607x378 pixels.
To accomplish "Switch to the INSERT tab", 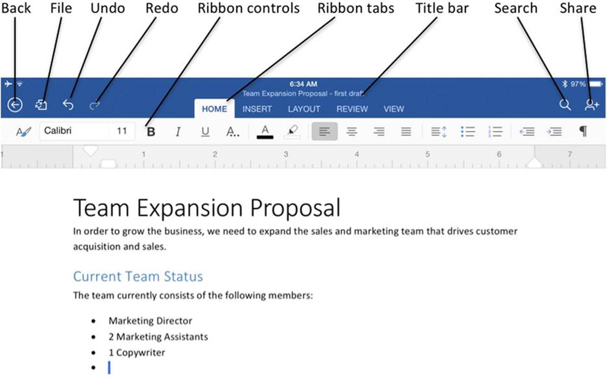I will coord(257,109).
